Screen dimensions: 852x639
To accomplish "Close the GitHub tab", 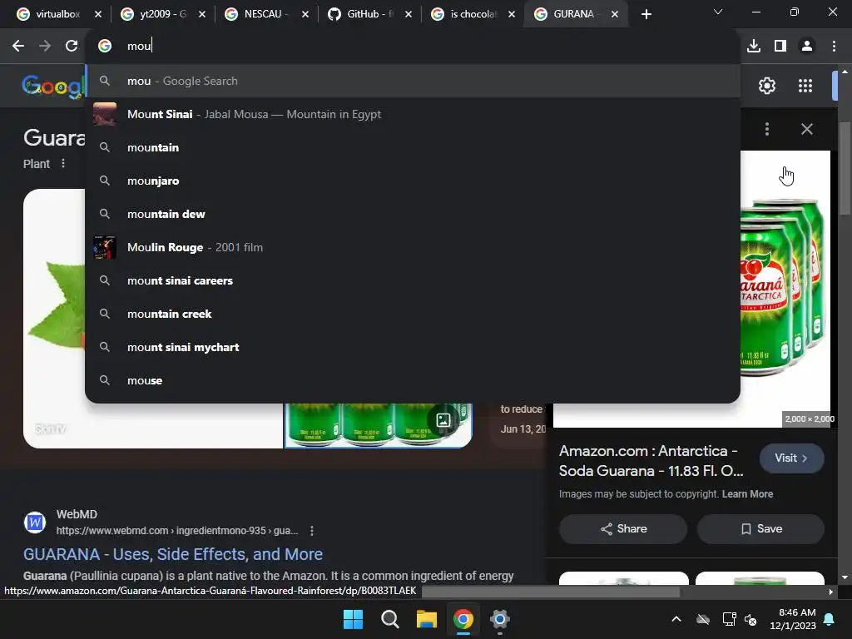I will pyautogui.click(x=408, y=14).
